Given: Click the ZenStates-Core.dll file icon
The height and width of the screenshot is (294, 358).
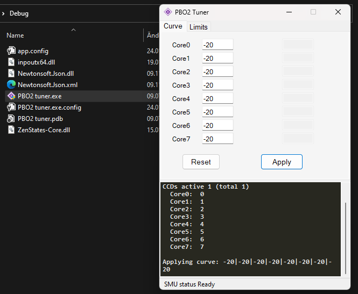Looking at the screenshot, I should coord(11,130).
